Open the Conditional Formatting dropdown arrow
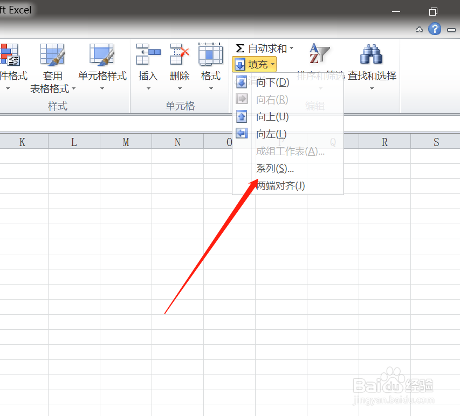This screenshot has width=460, height=416. (x=8, y=88)
